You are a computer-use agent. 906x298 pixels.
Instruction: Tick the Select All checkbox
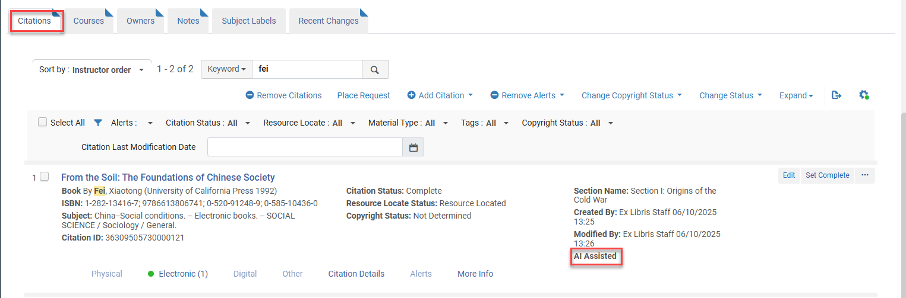tap(42, 122)
